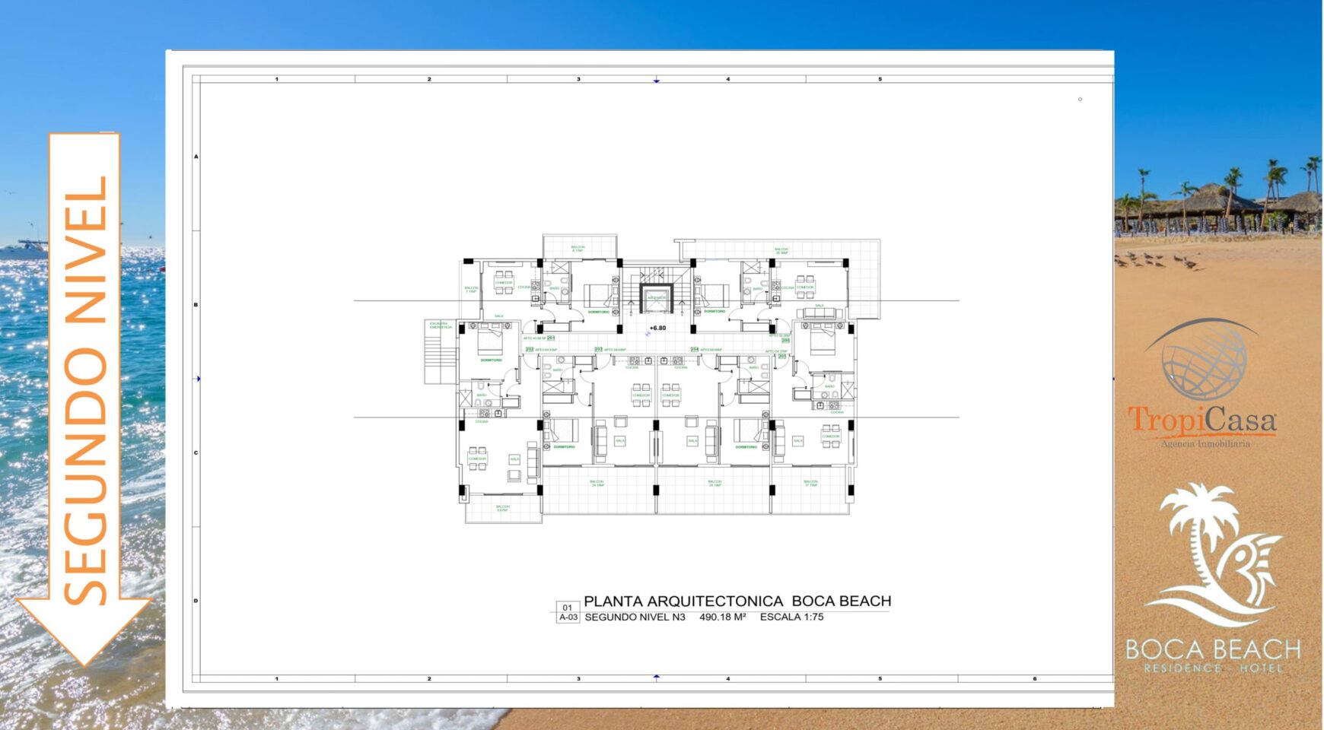Click the BOCA BEACH Residence Hotel text
The image size is (1324, 730).
click(1213, 655)
